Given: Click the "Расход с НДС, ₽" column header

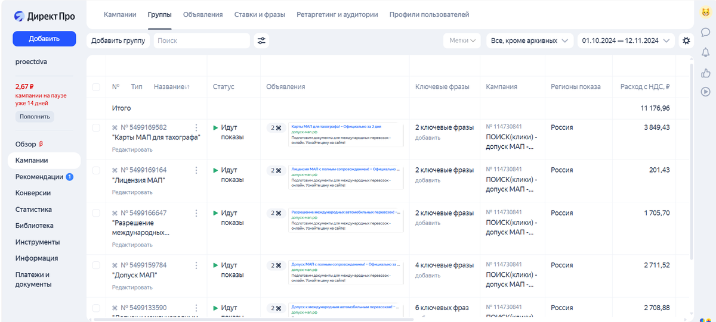Looking at the screenshot, I should [x=645, y=87].
